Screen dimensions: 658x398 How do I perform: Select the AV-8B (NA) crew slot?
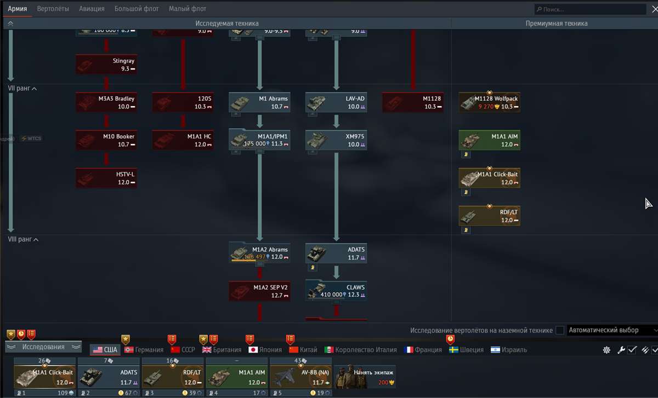coord(300,376)
